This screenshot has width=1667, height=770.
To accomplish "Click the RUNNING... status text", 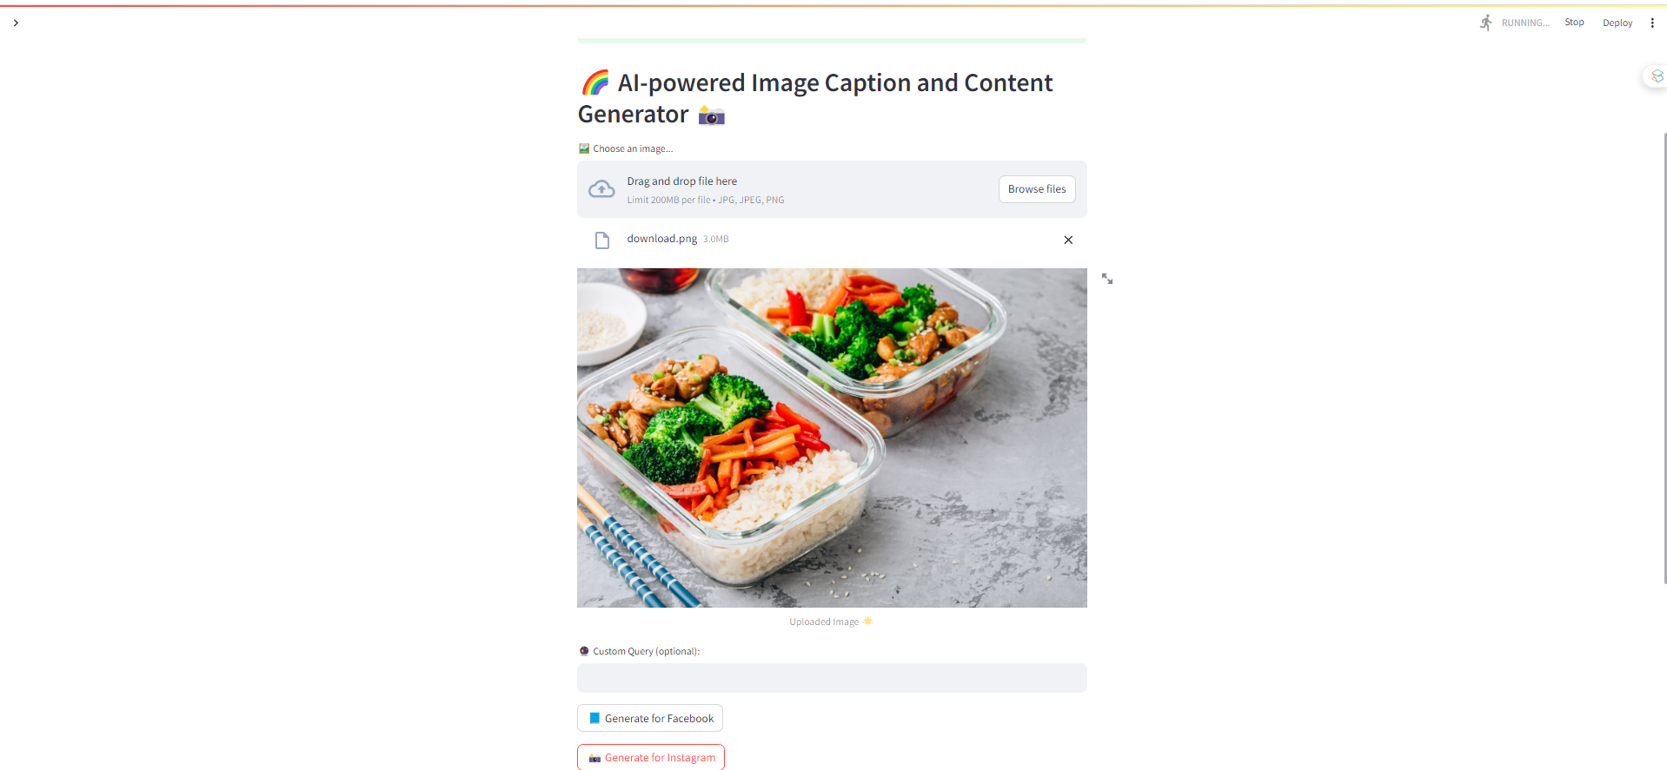I will 1525,23.
